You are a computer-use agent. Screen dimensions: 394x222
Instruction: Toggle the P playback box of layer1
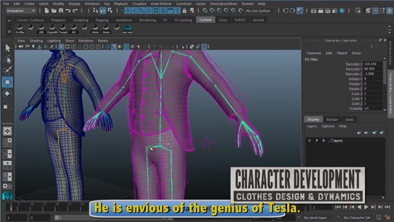pyautogui.click(x=316, y=141)
